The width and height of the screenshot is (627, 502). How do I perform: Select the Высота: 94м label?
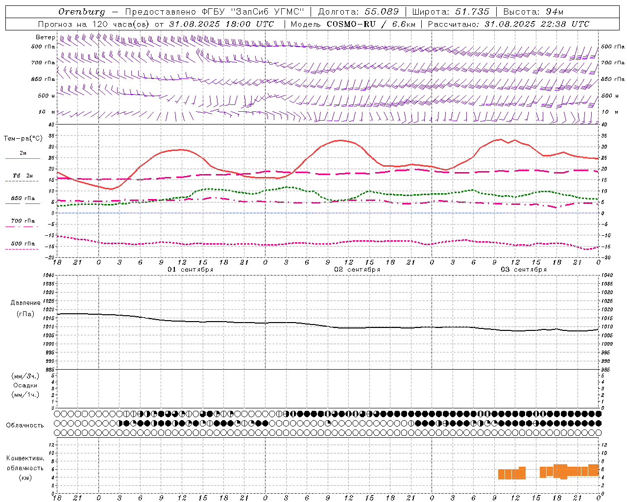(x=533, y=12)
